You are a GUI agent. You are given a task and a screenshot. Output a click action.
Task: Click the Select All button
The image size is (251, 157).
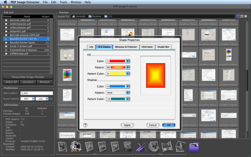pyautogui.click(x=11, y=82)
